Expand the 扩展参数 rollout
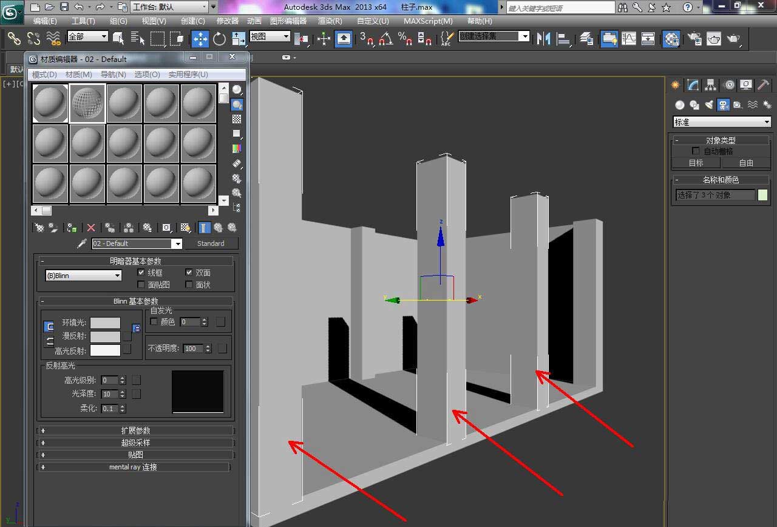Image resolution: width=777 pixels, height=527 pixels. [135, 430]
